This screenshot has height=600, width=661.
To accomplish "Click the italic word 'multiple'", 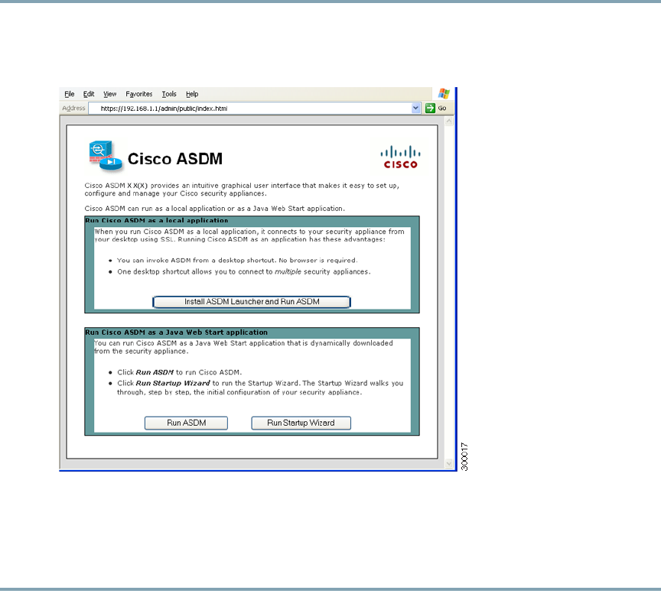I will pos(288,271).
